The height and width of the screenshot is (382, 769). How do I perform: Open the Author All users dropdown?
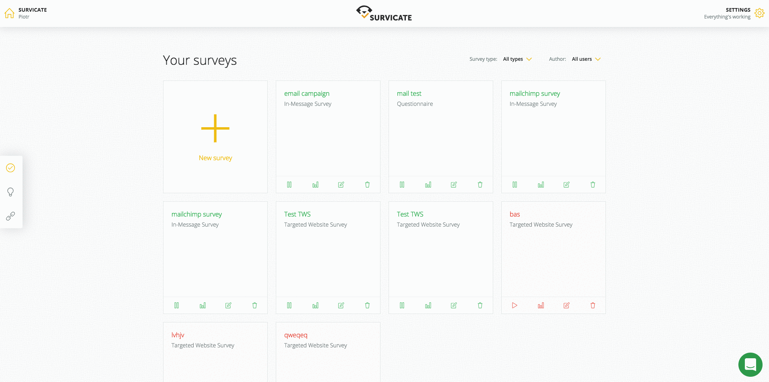586,59
